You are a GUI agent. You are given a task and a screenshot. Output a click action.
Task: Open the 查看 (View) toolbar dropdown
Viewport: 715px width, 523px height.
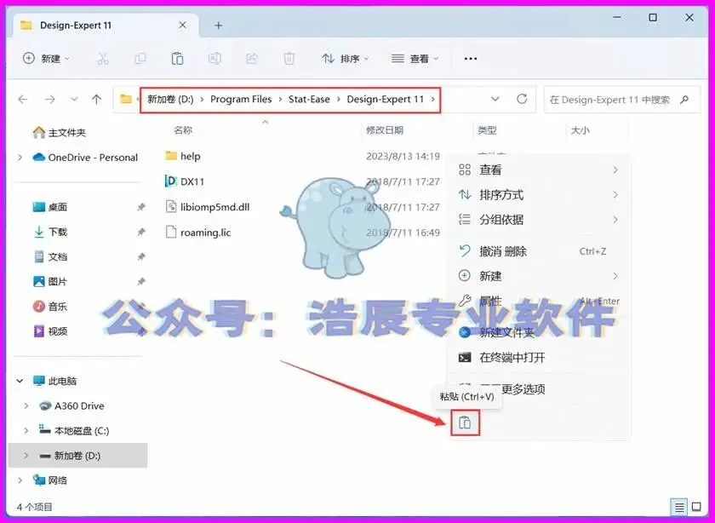click(415, 59)
